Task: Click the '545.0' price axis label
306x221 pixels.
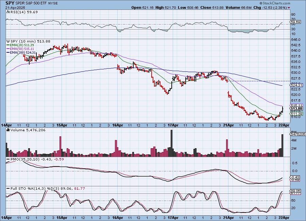Action: click(x=296, y=40)
